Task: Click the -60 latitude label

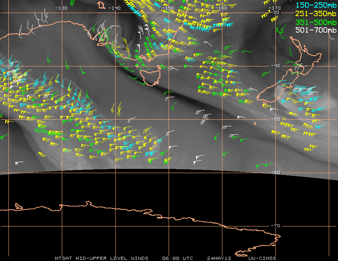Action: (x=275, y=172)
